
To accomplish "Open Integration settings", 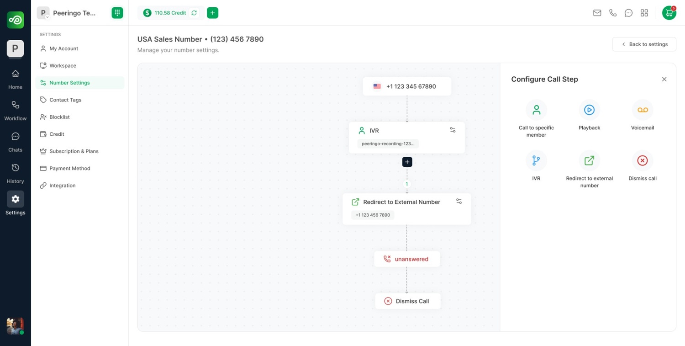I will coord(80,186).
